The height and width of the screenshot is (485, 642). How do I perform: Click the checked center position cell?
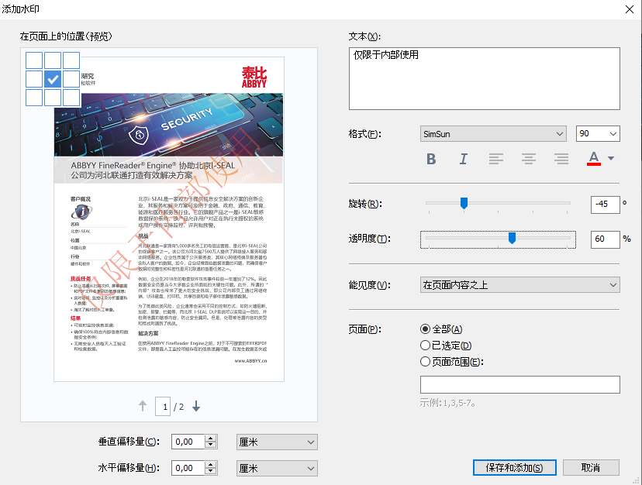(x=53, y=79)
